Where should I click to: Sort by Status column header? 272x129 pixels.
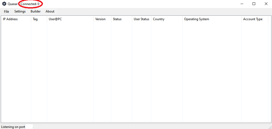pos(121,19)
